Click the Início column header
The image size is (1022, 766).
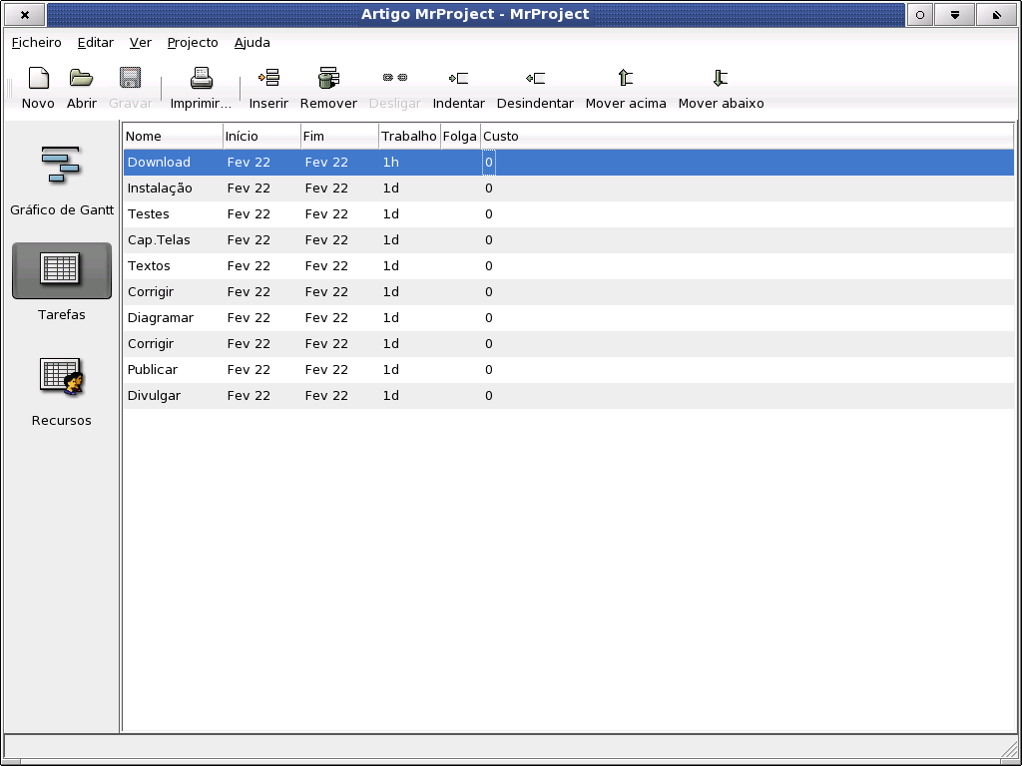coord(261,136)
